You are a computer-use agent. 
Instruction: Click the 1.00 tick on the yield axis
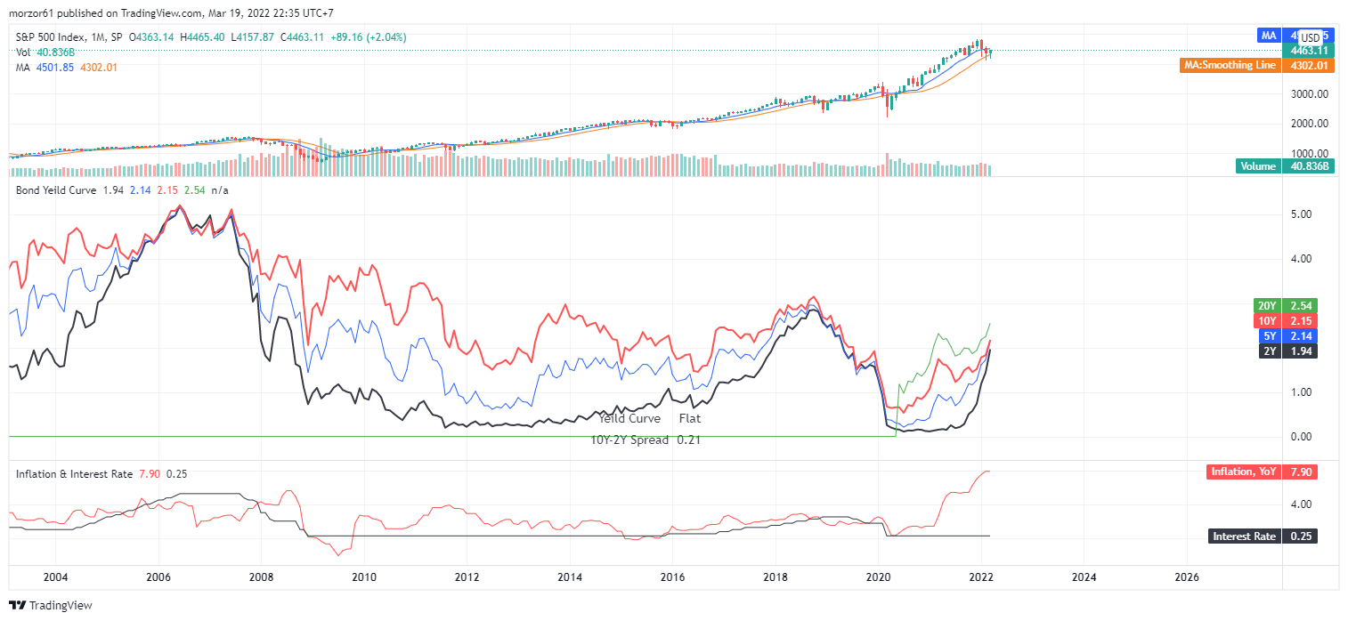(1301, 392)
